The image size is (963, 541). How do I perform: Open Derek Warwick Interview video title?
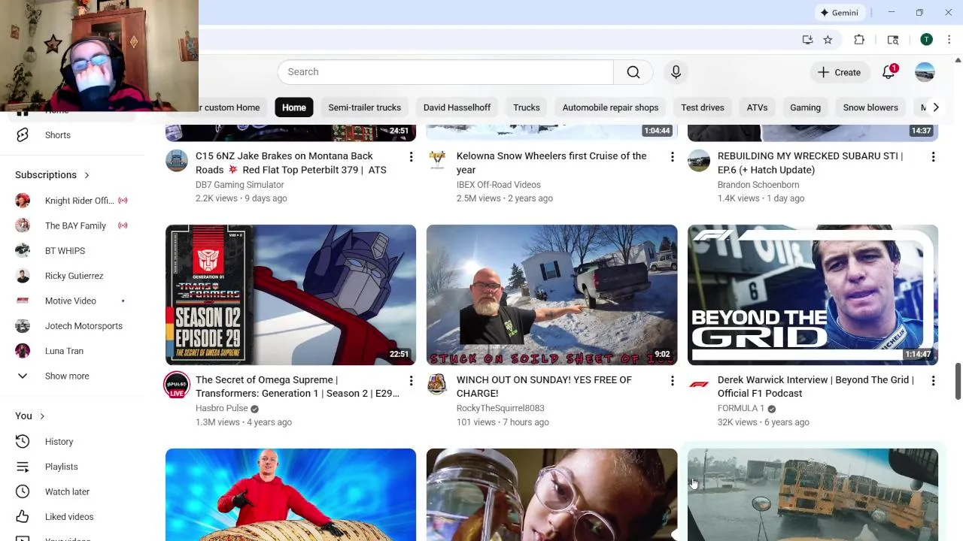[816, 386]
